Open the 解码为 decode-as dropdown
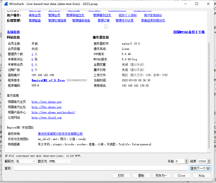Viewport: 216px width, 183px height. (26, 161)
